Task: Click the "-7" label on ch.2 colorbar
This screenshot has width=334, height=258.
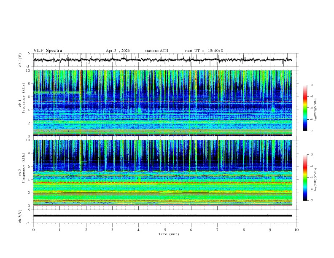Action: (311, 201)
